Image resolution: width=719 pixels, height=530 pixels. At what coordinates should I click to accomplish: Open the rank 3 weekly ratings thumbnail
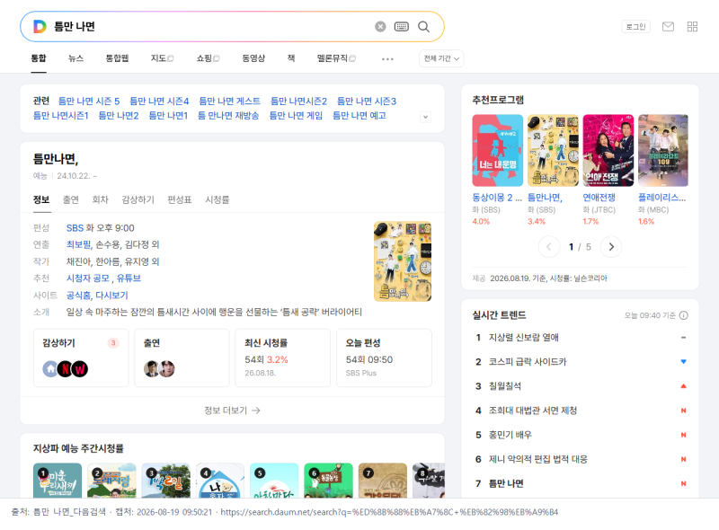click(165, 481)
